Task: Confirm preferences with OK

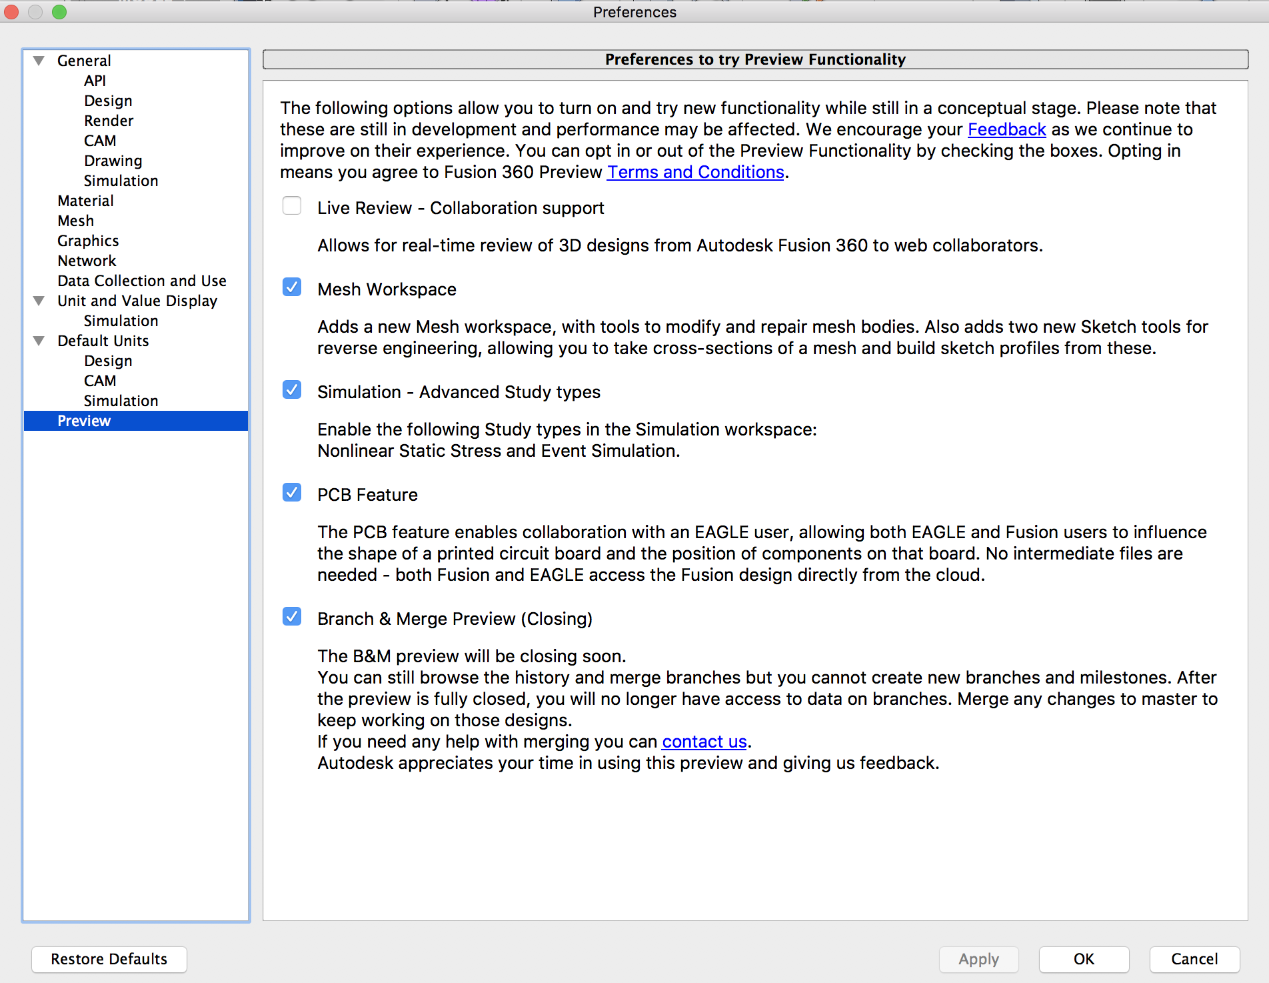Action: point(1084,959)
